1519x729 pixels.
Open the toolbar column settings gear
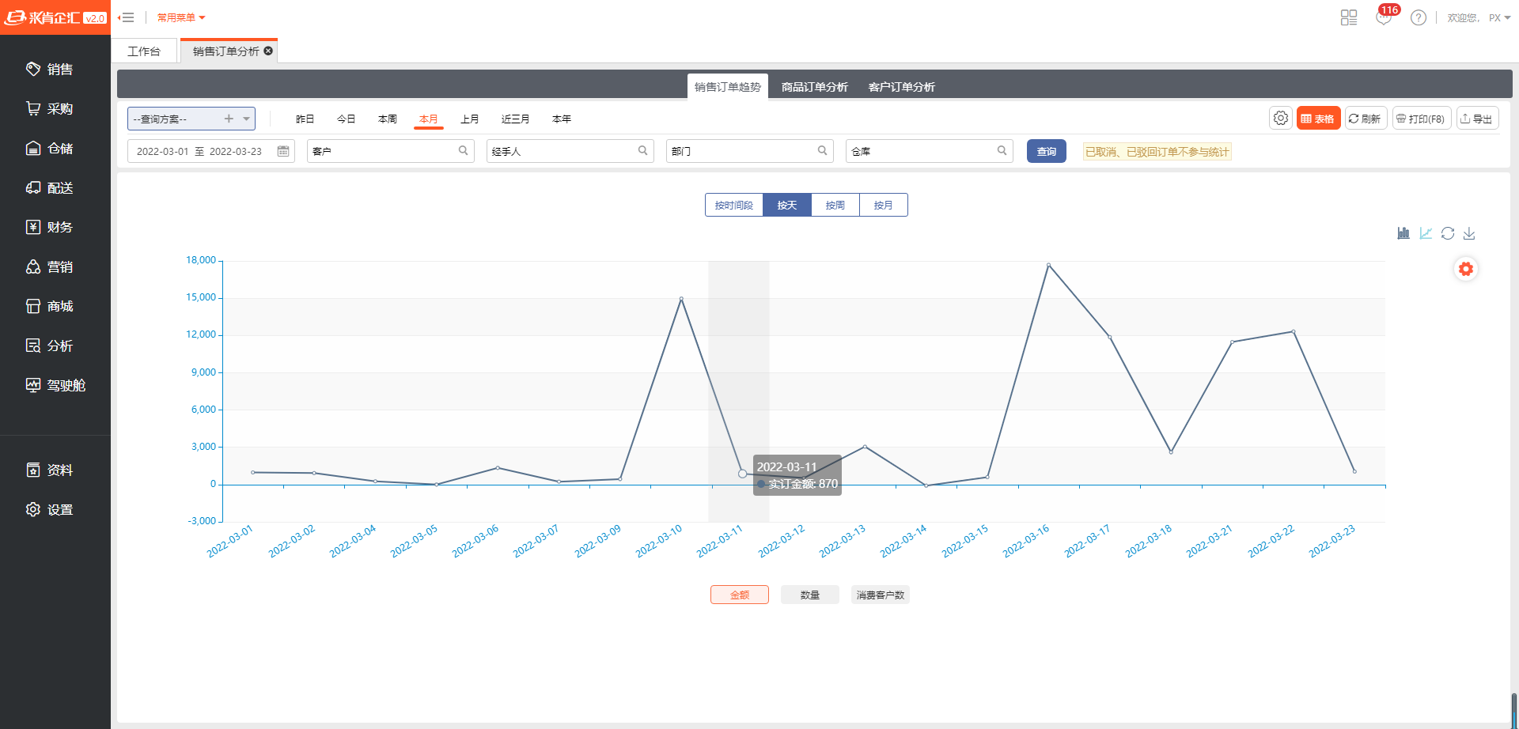(1281, 119)
